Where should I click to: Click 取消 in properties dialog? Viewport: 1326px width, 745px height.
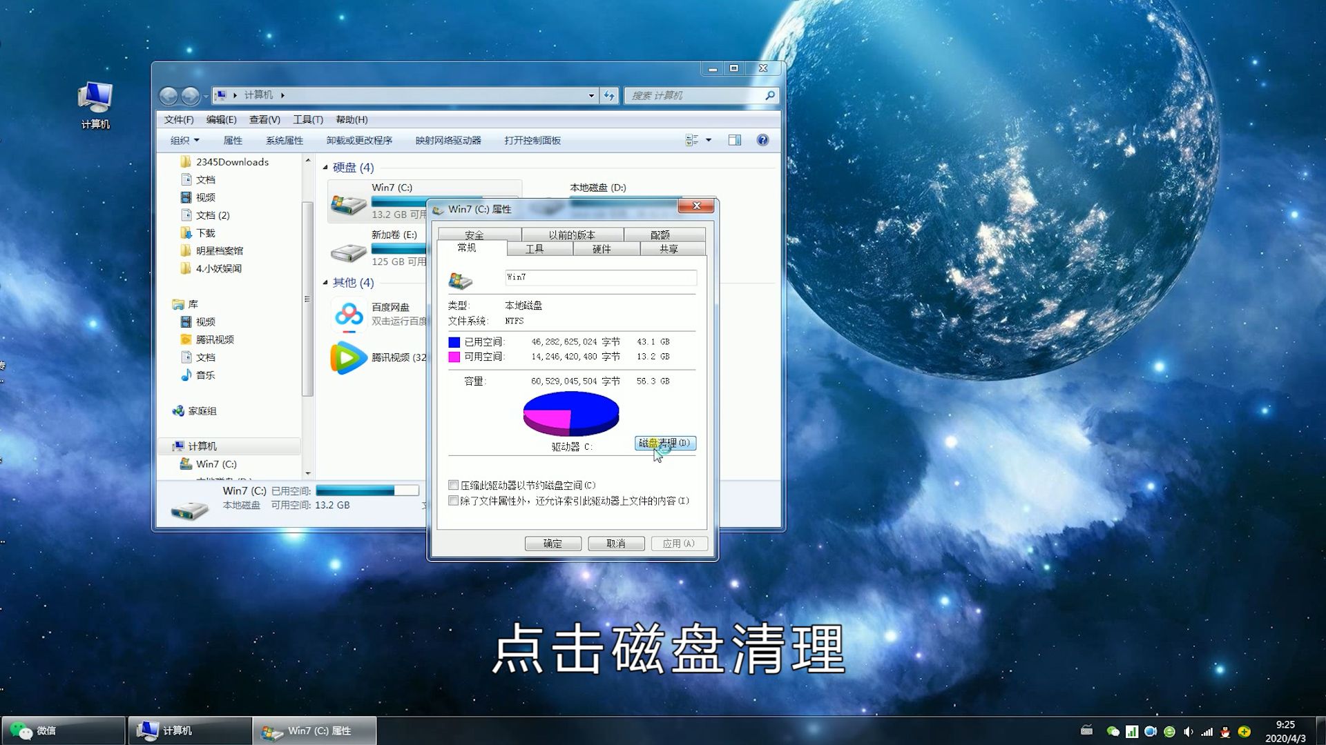coord(616,544)
